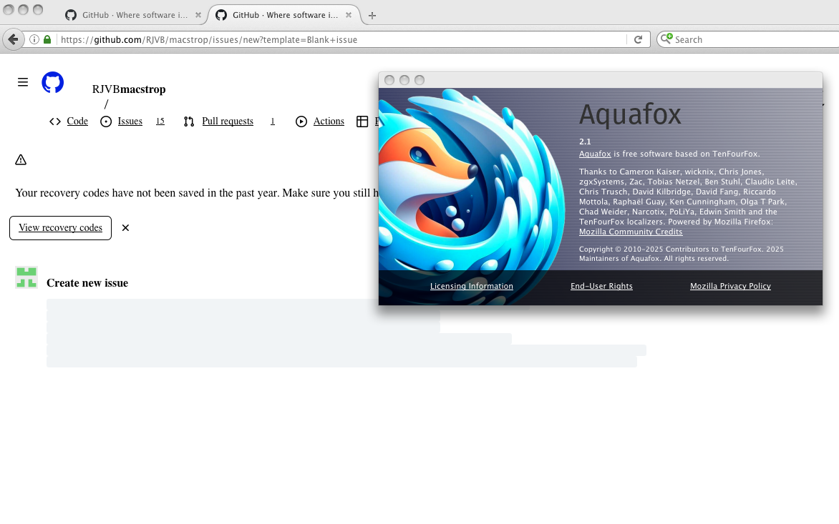The width and height of the screenshot is (839, 524).
Task: Click the Aquafox title text
Action: [630, 114]
